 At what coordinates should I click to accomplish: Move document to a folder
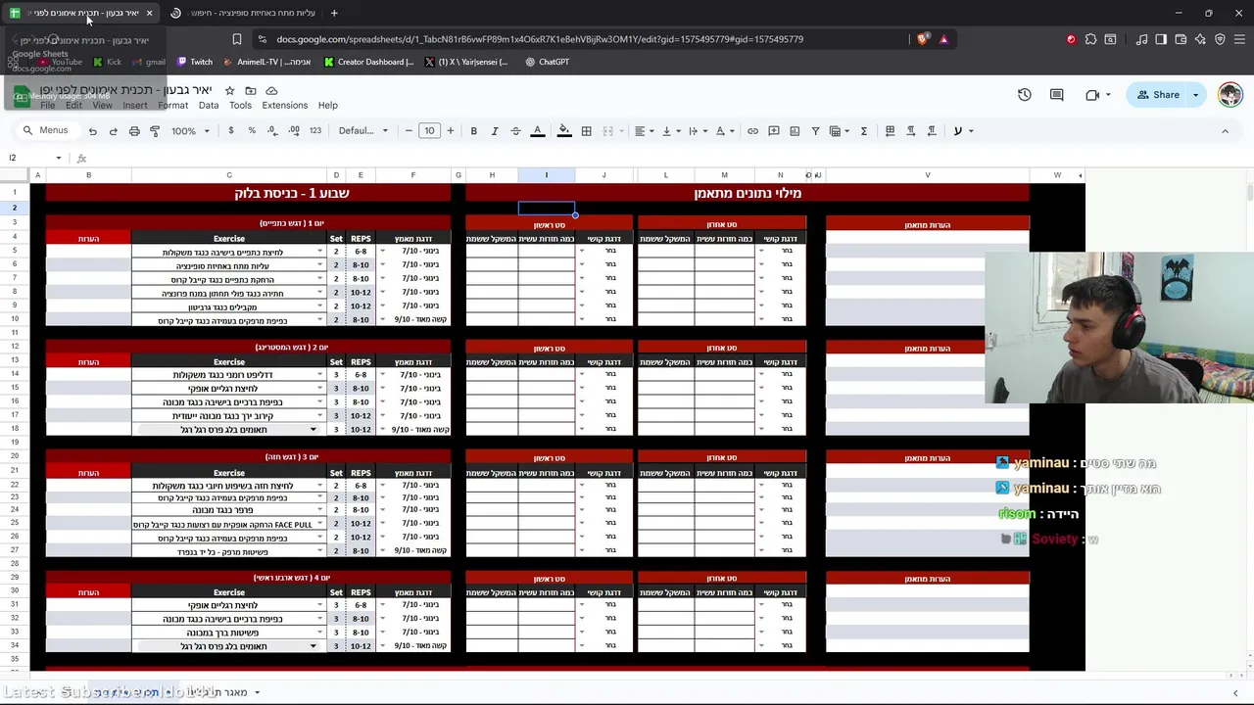pos(251,90)
